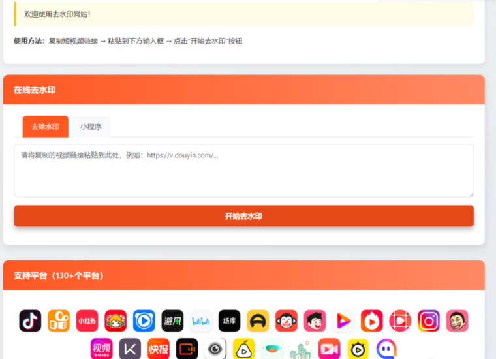Click the TikTok/Douyin platform icon
Viewport: 496px width, 359px height.
tap(30, 320)
